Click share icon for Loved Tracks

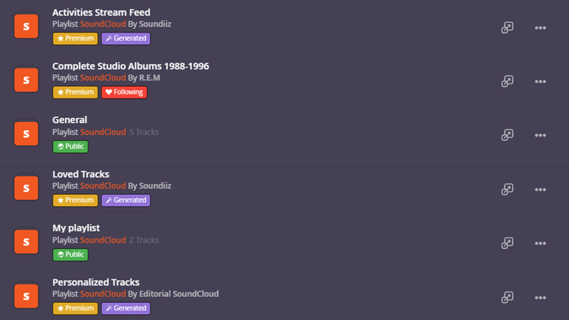click(507, 189)
